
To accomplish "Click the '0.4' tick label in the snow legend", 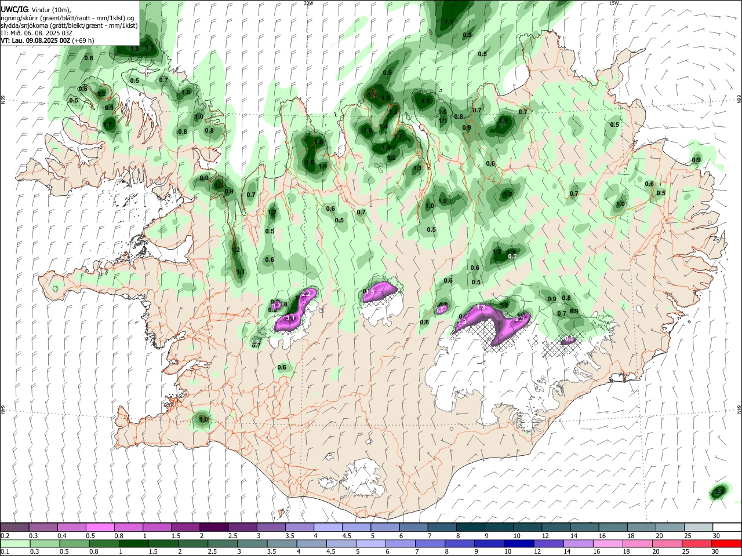I will click(61, 536).
